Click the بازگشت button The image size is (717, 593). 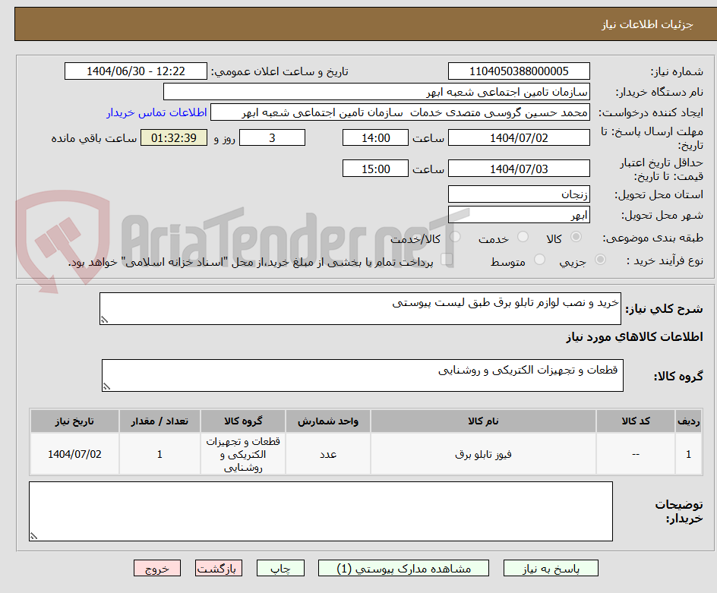pyautogui.click(x=219, y=568)
